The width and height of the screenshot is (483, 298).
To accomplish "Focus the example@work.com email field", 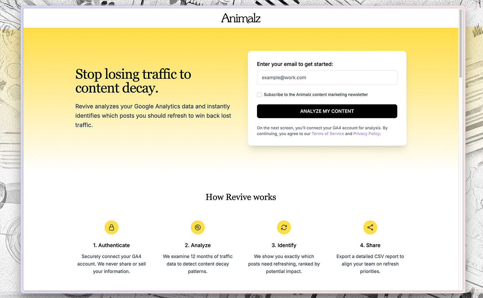I will (x=327, y=78).
